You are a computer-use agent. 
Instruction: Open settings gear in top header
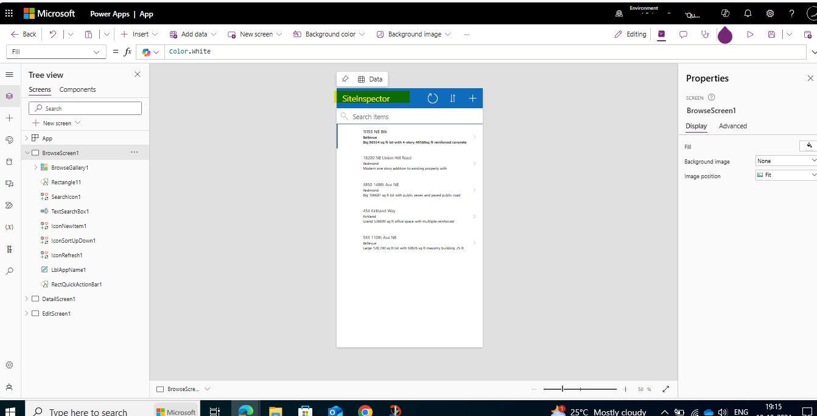tap(770, 13)
